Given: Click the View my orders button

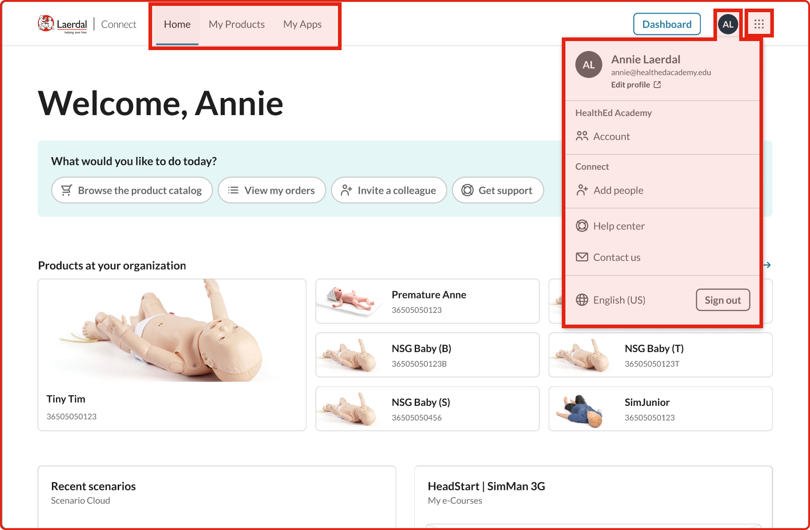Looking at the screenshot, I should (x=272, y=191).
